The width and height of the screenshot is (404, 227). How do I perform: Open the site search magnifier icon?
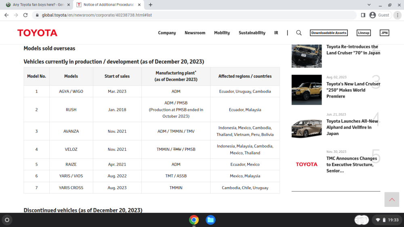[299, 33]
